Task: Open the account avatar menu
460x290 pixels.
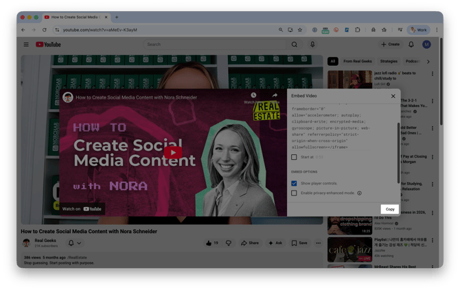Action: tap(426, 45)
